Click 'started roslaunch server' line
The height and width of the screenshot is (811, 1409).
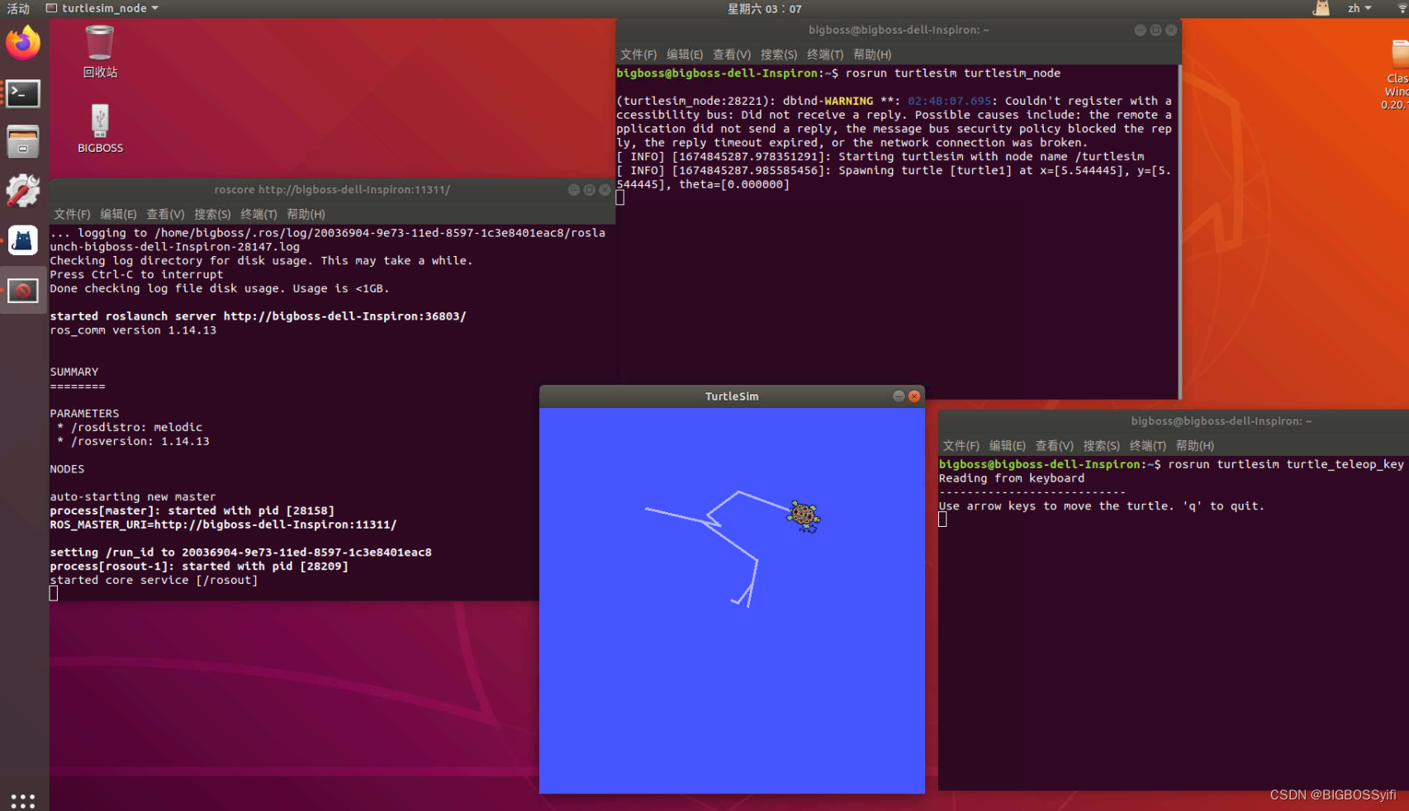258,316
